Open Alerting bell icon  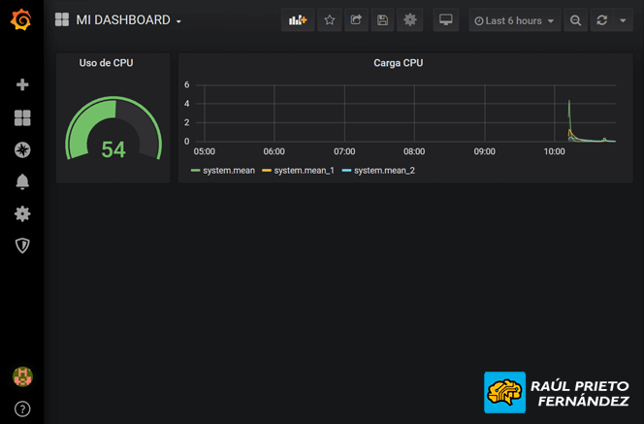(22, 181)
